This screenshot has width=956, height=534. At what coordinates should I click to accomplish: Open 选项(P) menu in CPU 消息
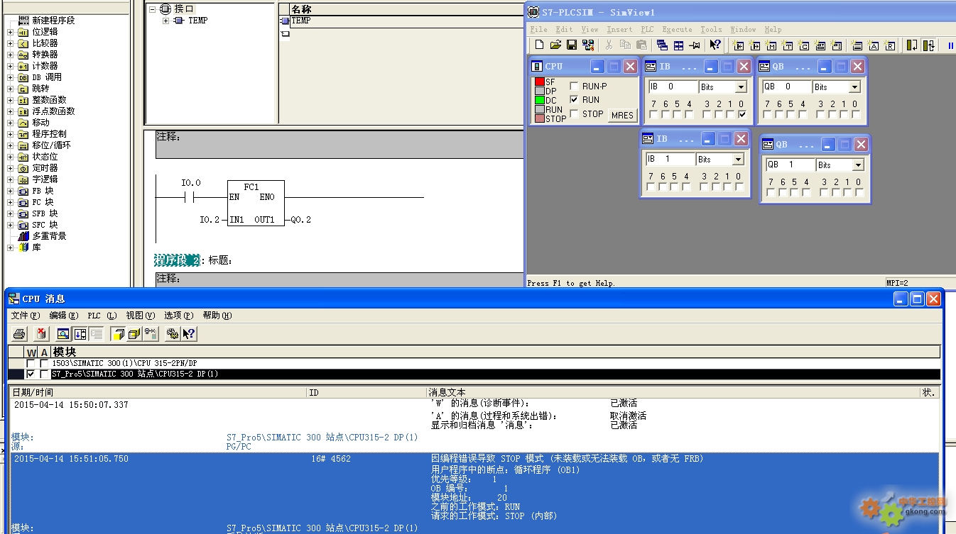(x=178, y=316)
